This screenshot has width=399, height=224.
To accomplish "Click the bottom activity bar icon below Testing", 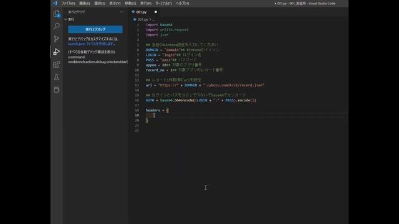I will pos(57,90).
